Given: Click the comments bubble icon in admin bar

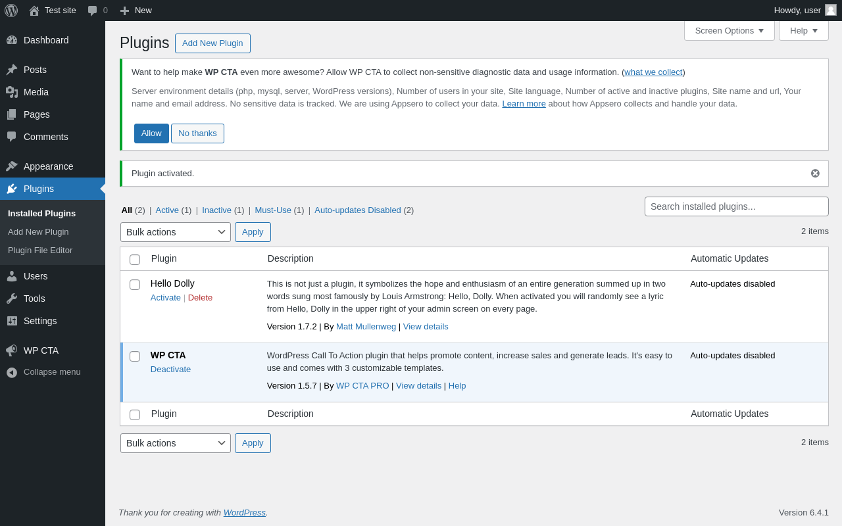Looking at the screenshot, I should point(93,11).
